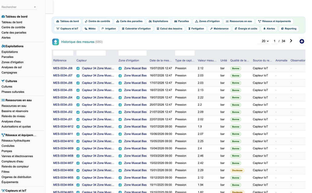
Task: Click Douteuse badge in MES-0034-M06 row
Action: 237,171
